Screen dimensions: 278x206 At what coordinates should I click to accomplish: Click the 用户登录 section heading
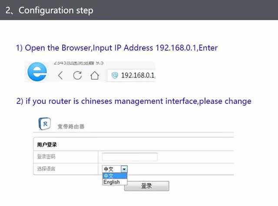pyautogui.click(x=47, y=145)
